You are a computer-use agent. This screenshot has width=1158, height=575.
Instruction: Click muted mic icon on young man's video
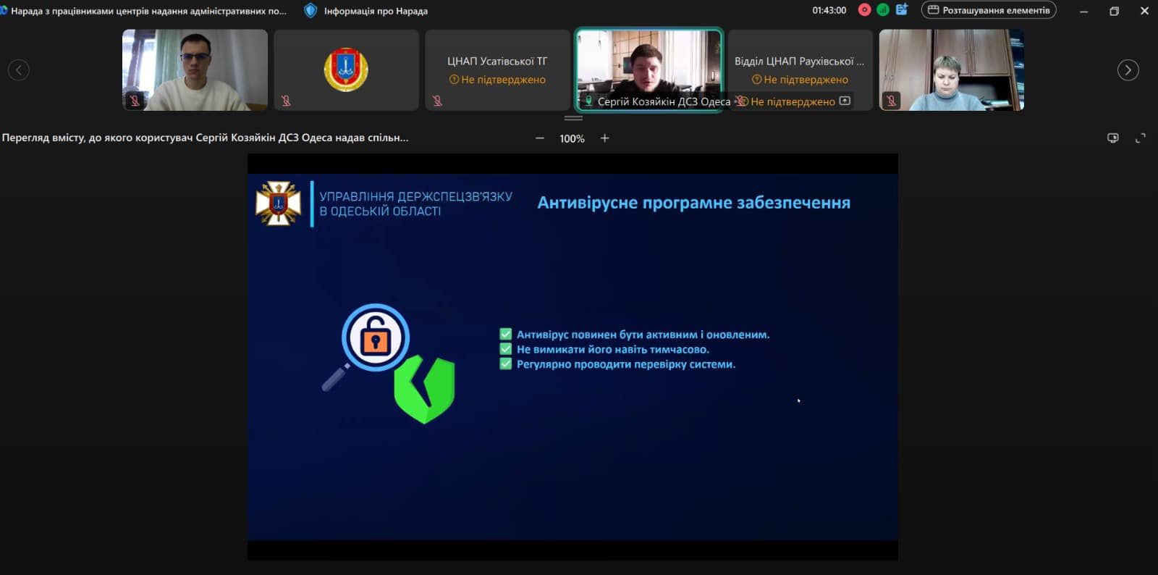(x=135, y=101)
